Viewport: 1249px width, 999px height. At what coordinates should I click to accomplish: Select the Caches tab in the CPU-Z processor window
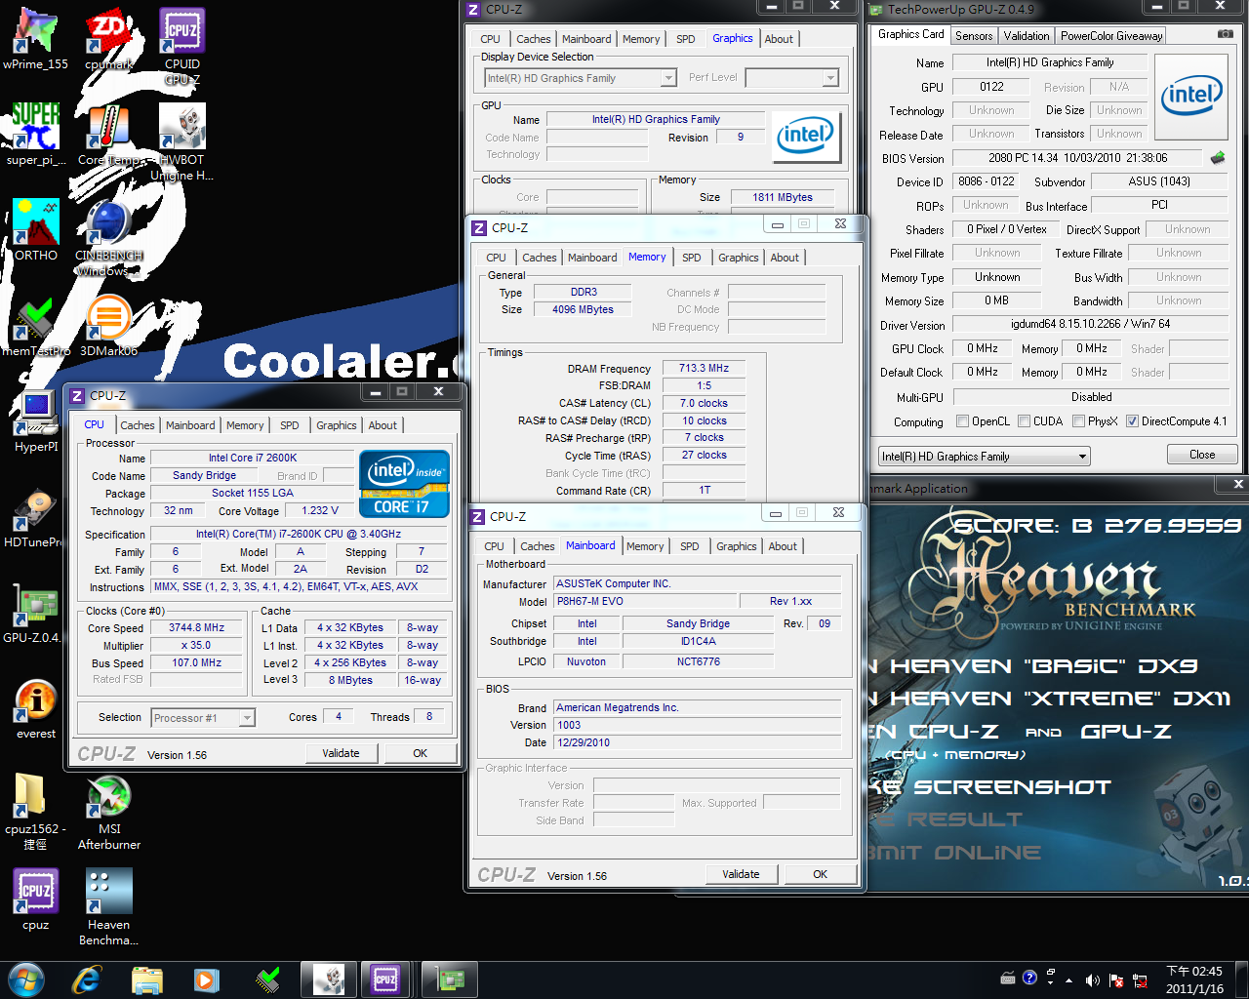click(x=138, y=425)
